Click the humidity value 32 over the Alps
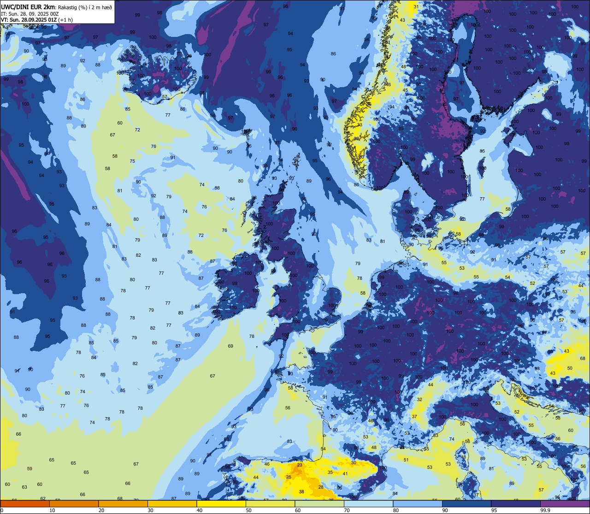This screenshot has width=590, height=514. (x=419, y=400)
